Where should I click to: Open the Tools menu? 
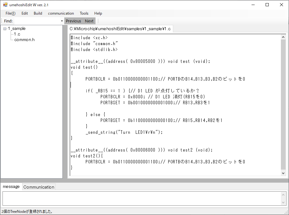pos(84,13)
